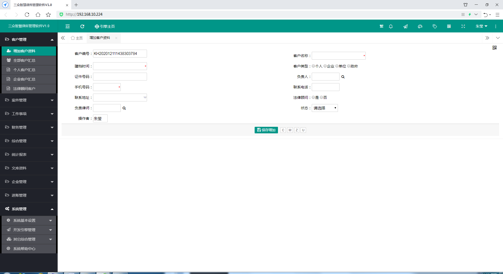
Task: Select 企业 customer type radio button
Action: pos(325,66)
